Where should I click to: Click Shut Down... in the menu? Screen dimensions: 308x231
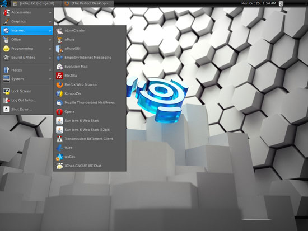(x=27, y=109)
